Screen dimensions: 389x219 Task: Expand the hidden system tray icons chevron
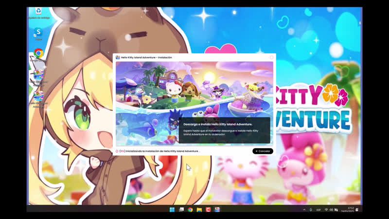304,210
